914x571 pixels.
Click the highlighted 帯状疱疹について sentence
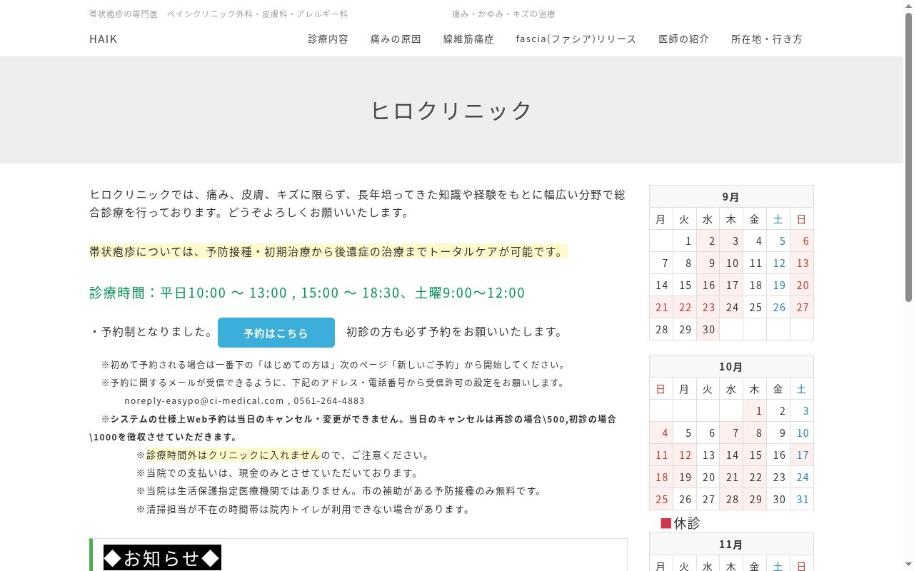[x=328, y=251]
